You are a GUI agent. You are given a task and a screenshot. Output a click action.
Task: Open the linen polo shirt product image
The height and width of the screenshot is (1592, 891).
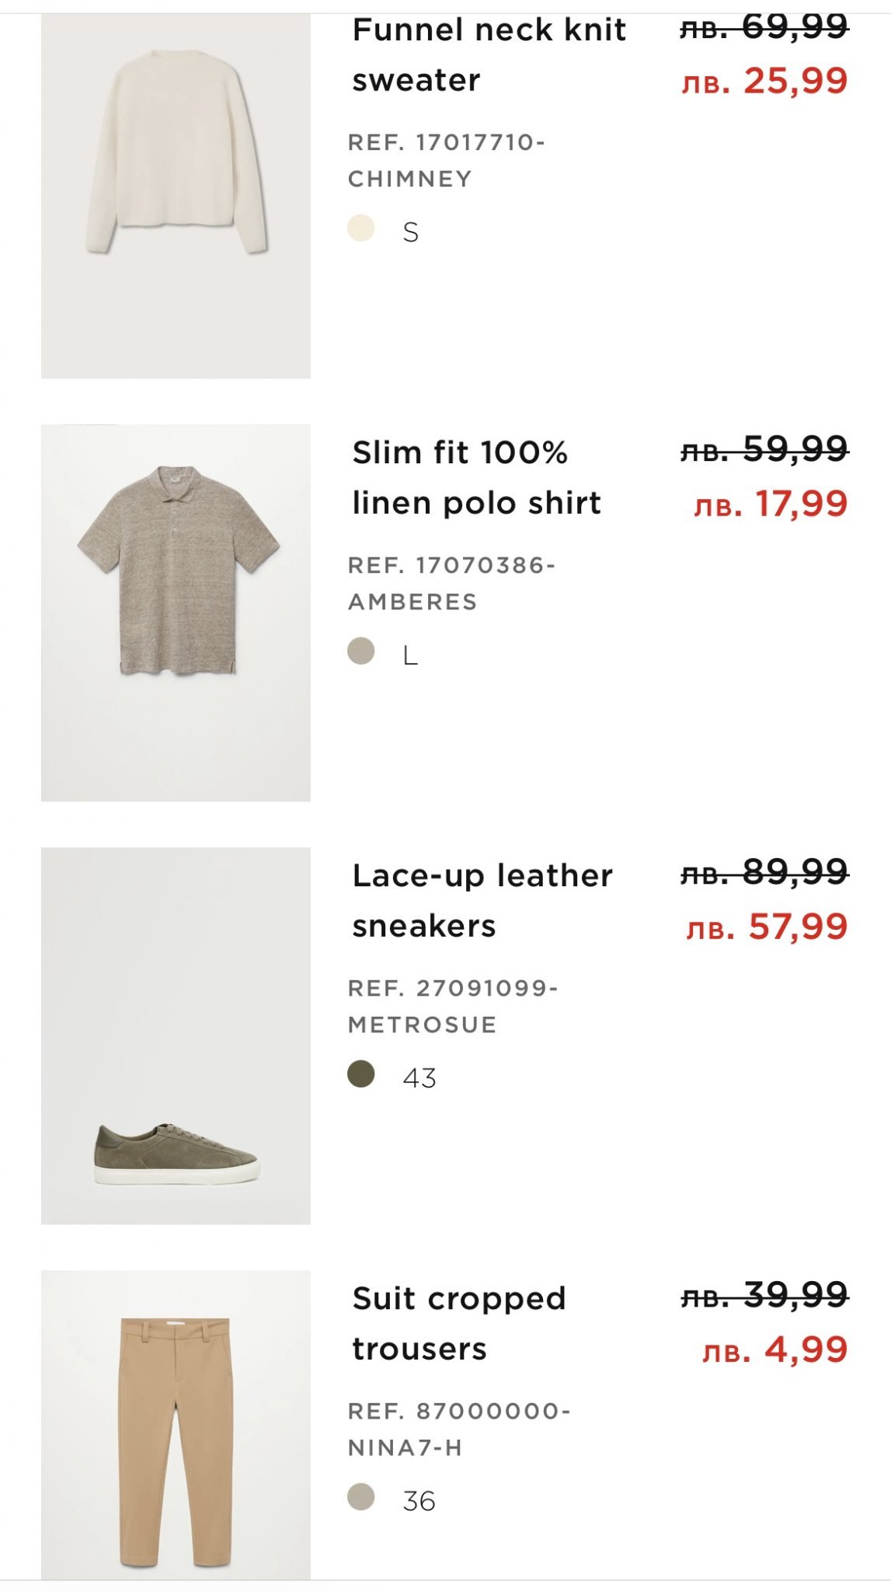tap(176, 613)
